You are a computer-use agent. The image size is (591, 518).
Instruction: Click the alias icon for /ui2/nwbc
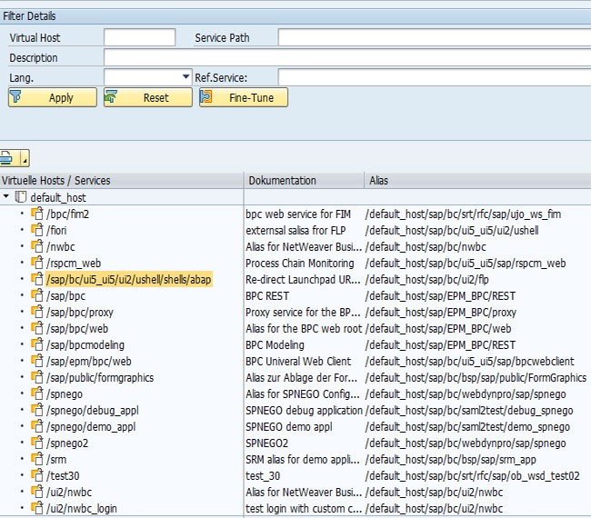pos(37,492)
